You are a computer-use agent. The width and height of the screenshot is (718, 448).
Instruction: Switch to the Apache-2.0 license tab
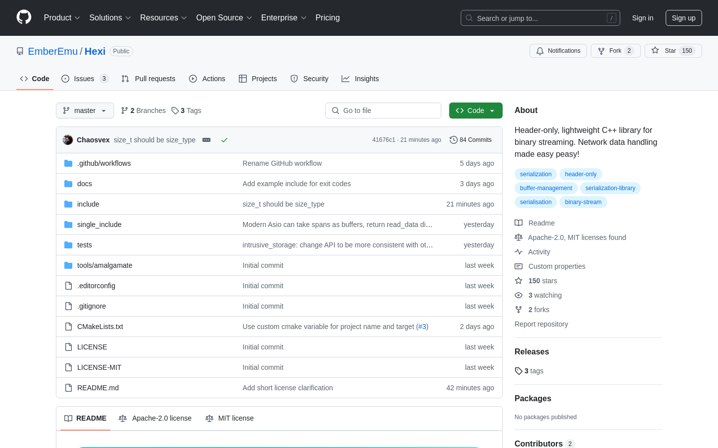155,418
